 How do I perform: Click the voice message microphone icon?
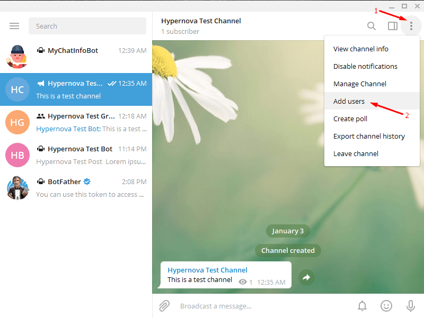tap(410, 306)
